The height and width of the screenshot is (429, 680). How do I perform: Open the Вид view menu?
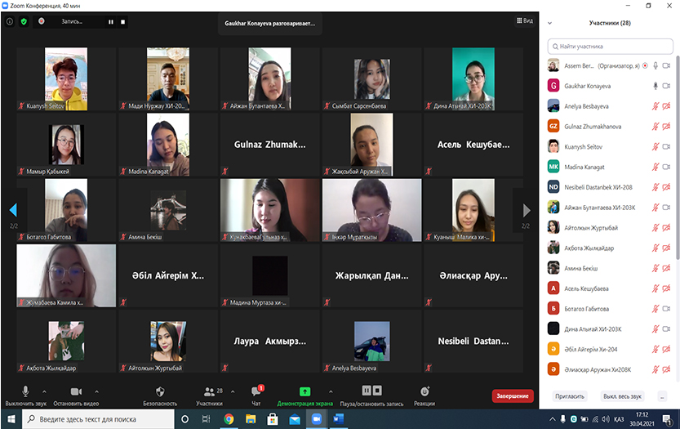pyautogui.click(x=525, y=22)
